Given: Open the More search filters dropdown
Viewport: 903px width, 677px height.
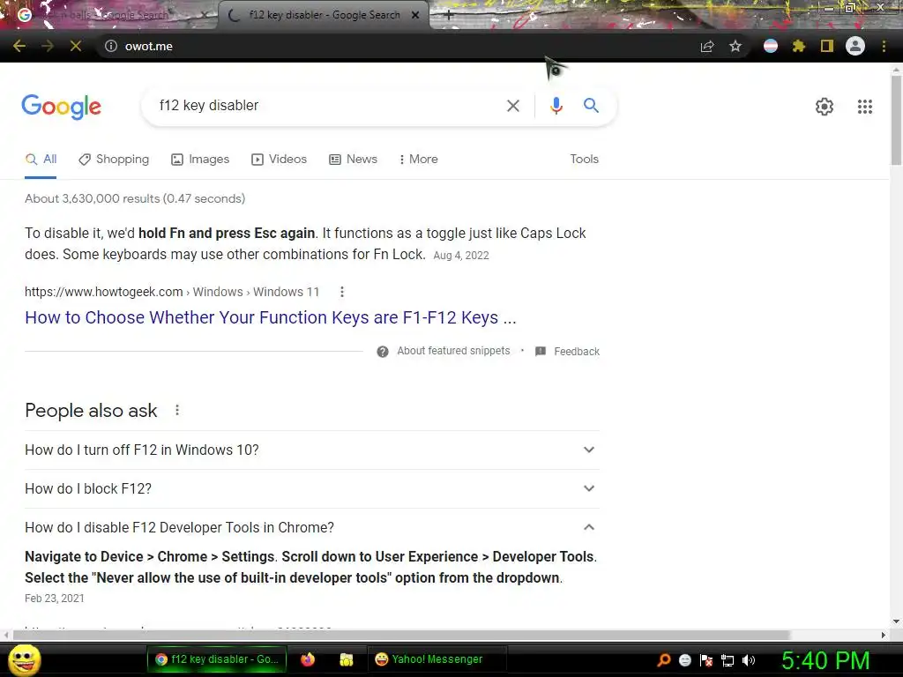Looking at the screenshot, I should 418,160.
